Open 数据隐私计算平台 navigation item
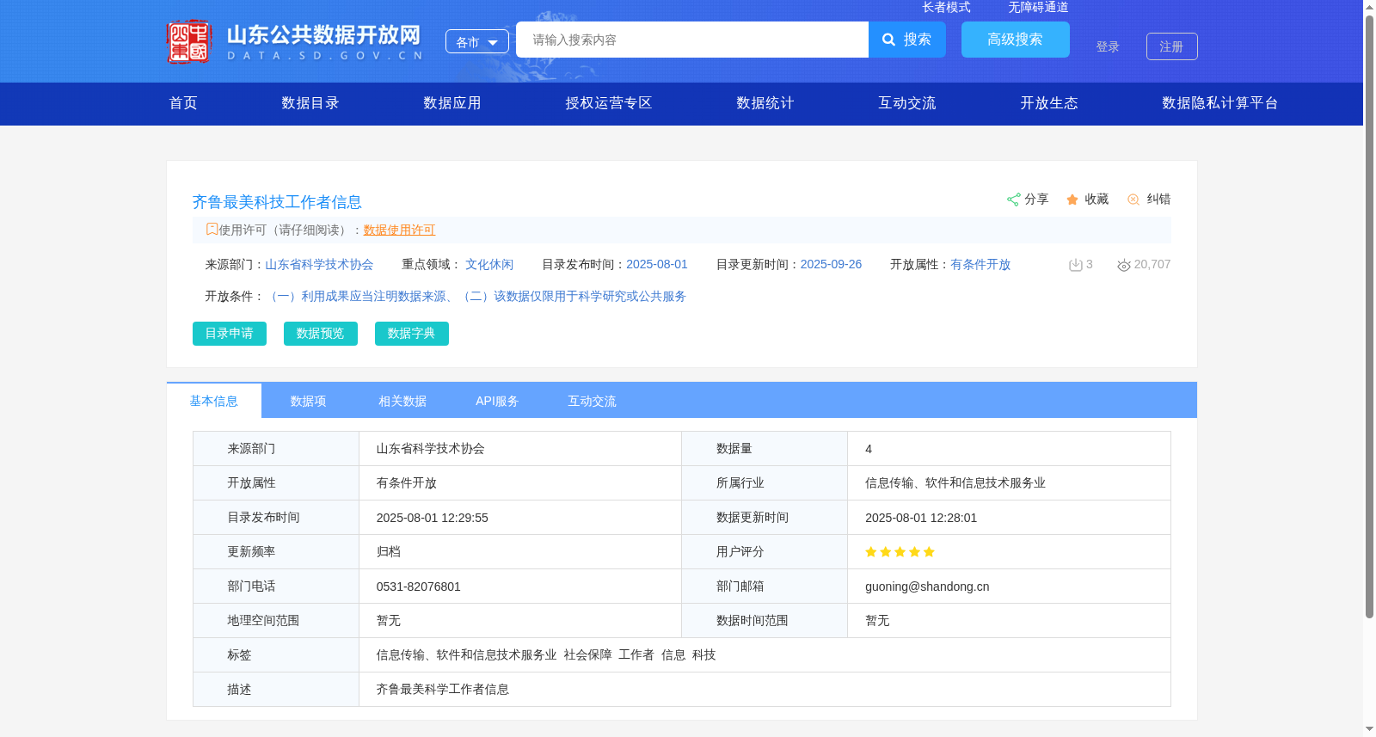Screen dimensions: 1376x737 [x=1220, y=103]
